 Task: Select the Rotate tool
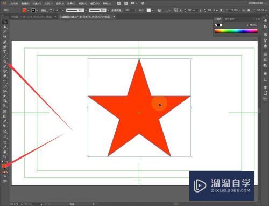click(5, 81)
